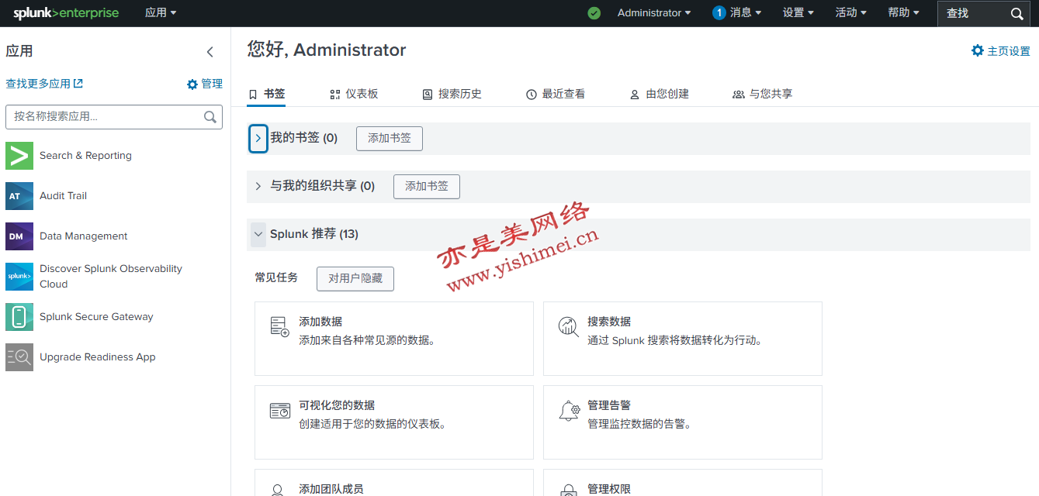The image size is (1039, 496).
Task: Expand the 我的书签 section
Action: [258, 139]
